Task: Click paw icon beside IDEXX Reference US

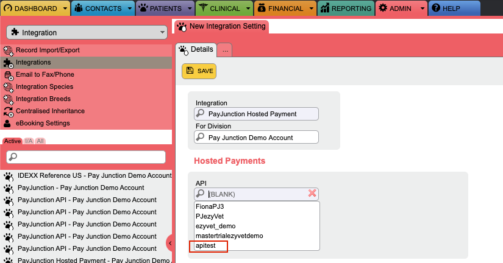Action: pos(9,176)
